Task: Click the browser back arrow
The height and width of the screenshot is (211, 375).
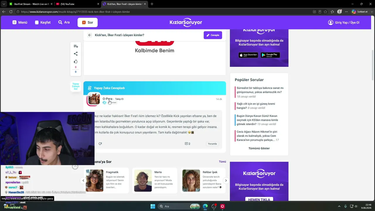Action: tap(4, 12)
